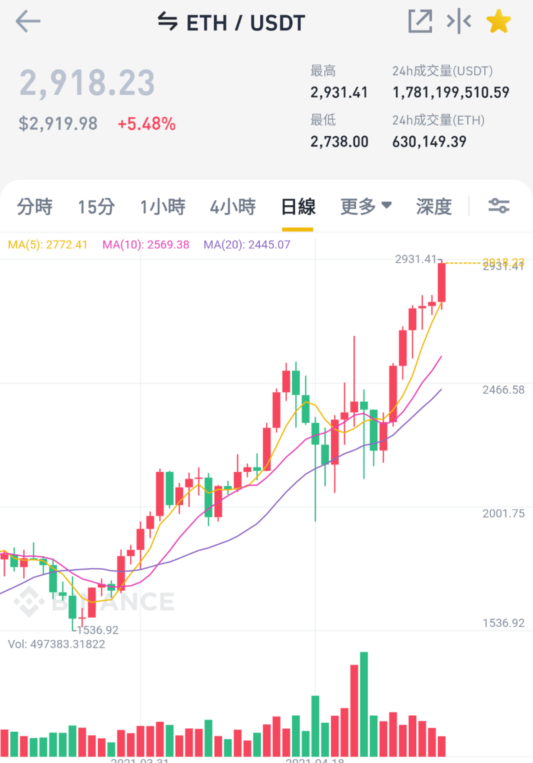This screenshot has width=533, height=763.
Task: Switch to 分時 chart tab
Action: click(x=35, y=206)
